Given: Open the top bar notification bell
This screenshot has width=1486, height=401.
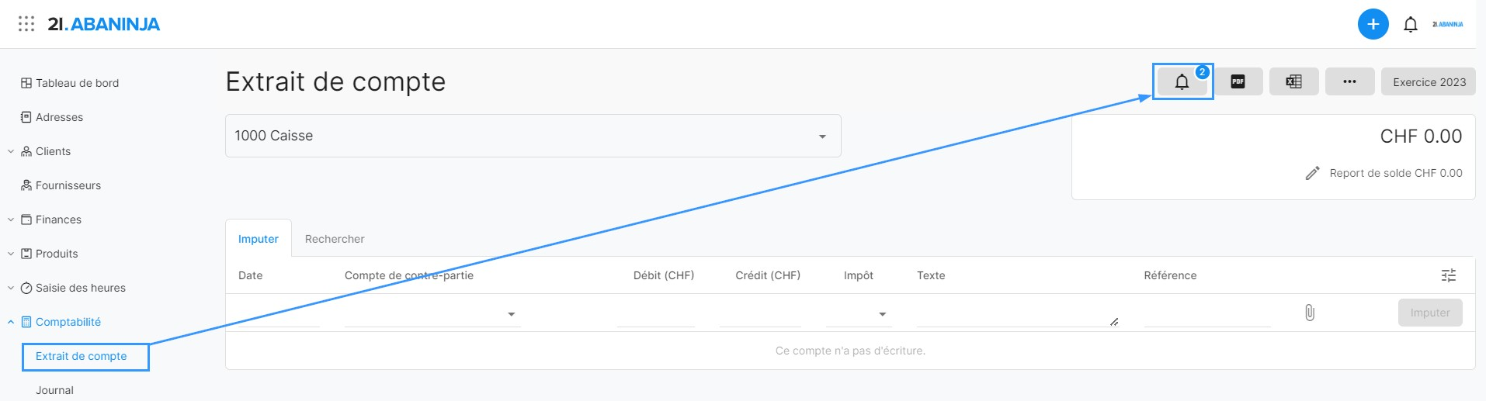Looking at the screenshot, I should [1411, 24].
